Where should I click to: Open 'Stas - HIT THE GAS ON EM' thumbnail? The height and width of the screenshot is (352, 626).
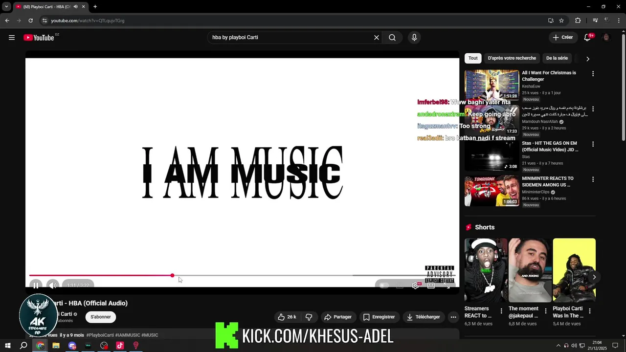pyautogui.click(x=492, y=155)
